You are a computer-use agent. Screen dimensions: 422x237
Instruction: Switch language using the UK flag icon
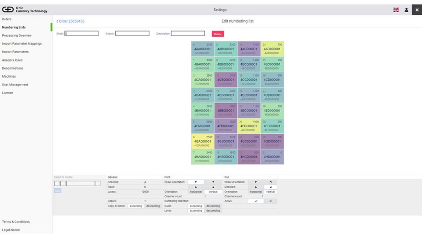396,10
